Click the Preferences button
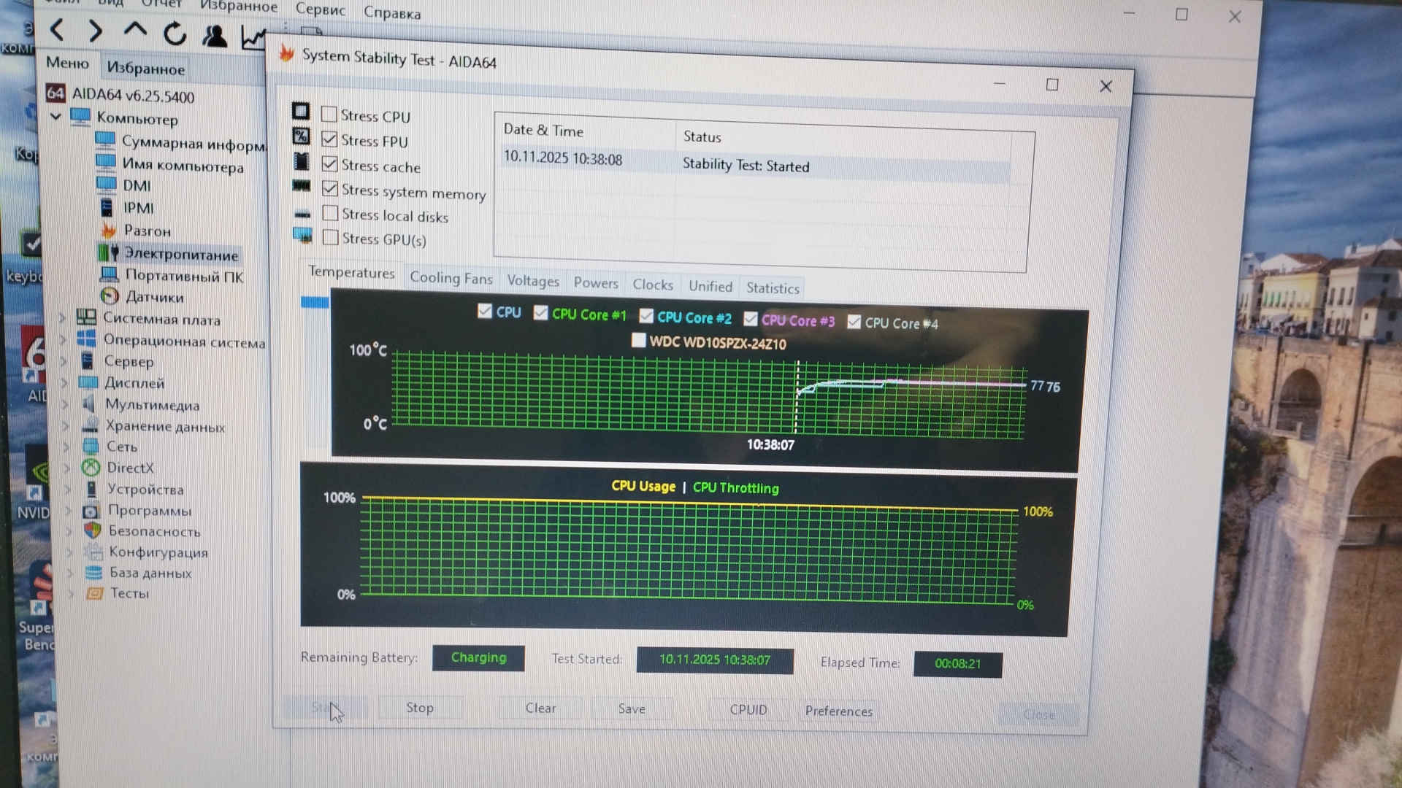The height and width of the screenshot is (788, 1402). coord(838,711)
